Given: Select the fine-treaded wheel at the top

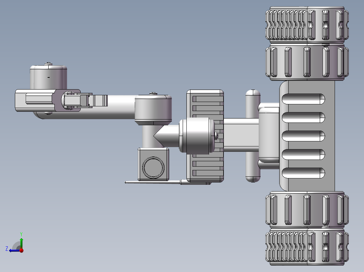Looking at the screenshot, I should pos(307,25).
